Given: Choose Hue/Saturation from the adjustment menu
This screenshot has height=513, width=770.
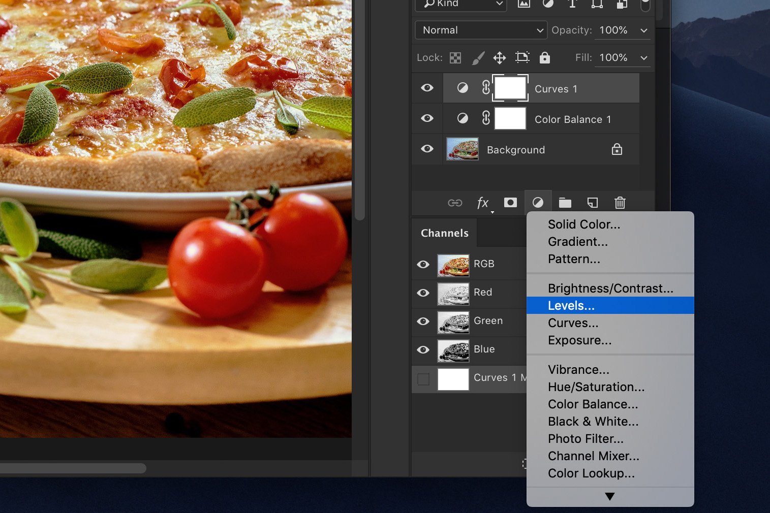Looking at the screenshot, I should [596, 387].
